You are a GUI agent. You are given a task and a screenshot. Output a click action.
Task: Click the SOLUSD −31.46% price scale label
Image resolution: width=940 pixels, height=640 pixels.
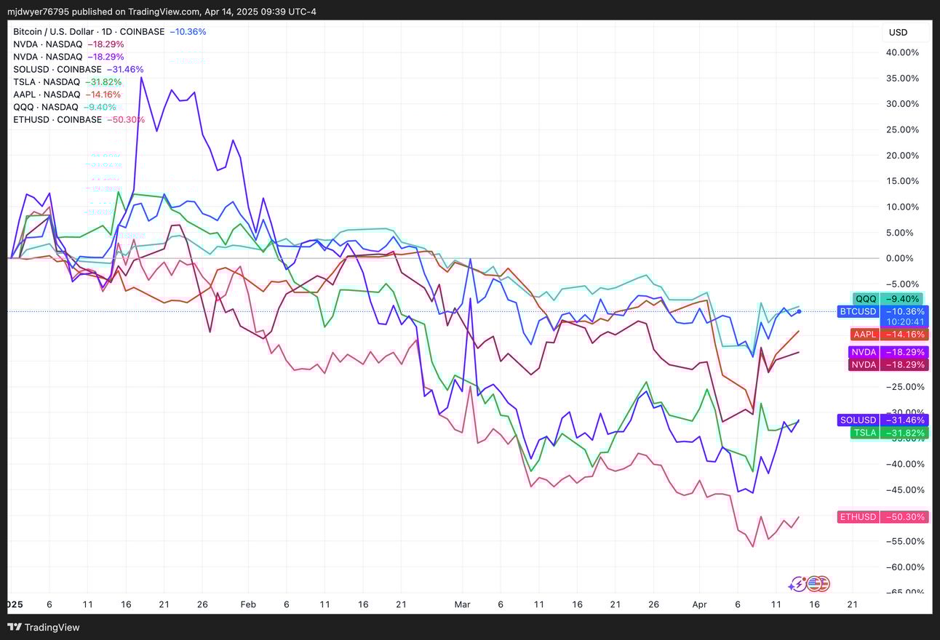pyautogui.click(x=883, y=420)
